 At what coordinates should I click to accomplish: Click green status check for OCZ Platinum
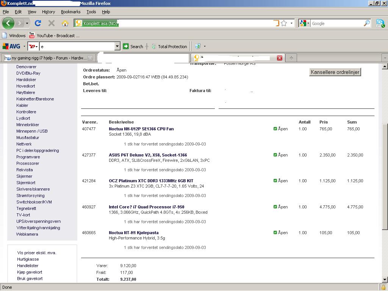(275, 181)
